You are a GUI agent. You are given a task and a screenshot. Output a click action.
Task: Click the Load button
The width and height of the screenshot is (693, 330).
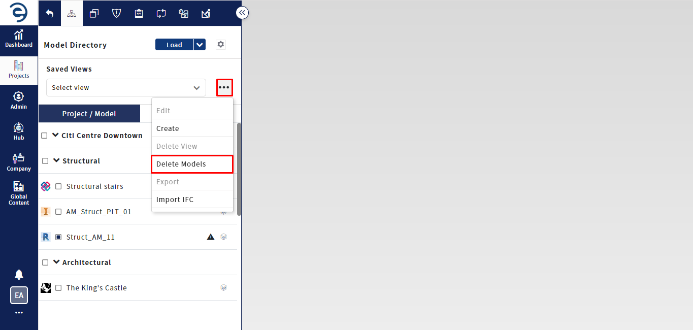pos(174,45)
